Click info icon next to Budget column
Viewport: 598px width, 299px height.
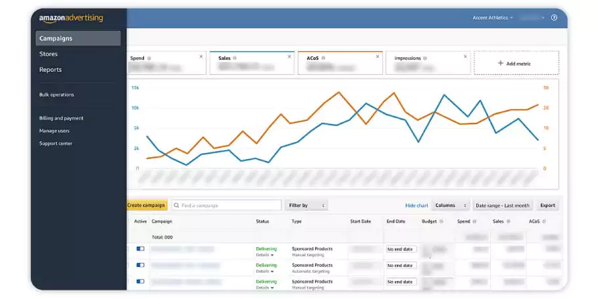click(x=441, y=221)
